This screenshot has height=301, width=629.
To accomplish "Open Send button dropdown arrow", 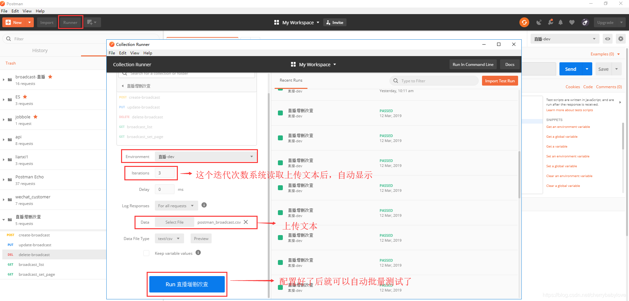I will tap(587, 69).
